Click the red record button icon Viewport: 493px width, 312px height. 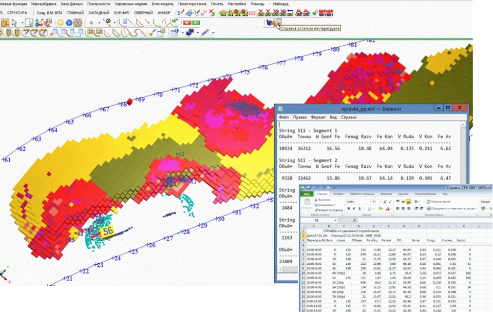pyautogui.click(x=187, y=23)
